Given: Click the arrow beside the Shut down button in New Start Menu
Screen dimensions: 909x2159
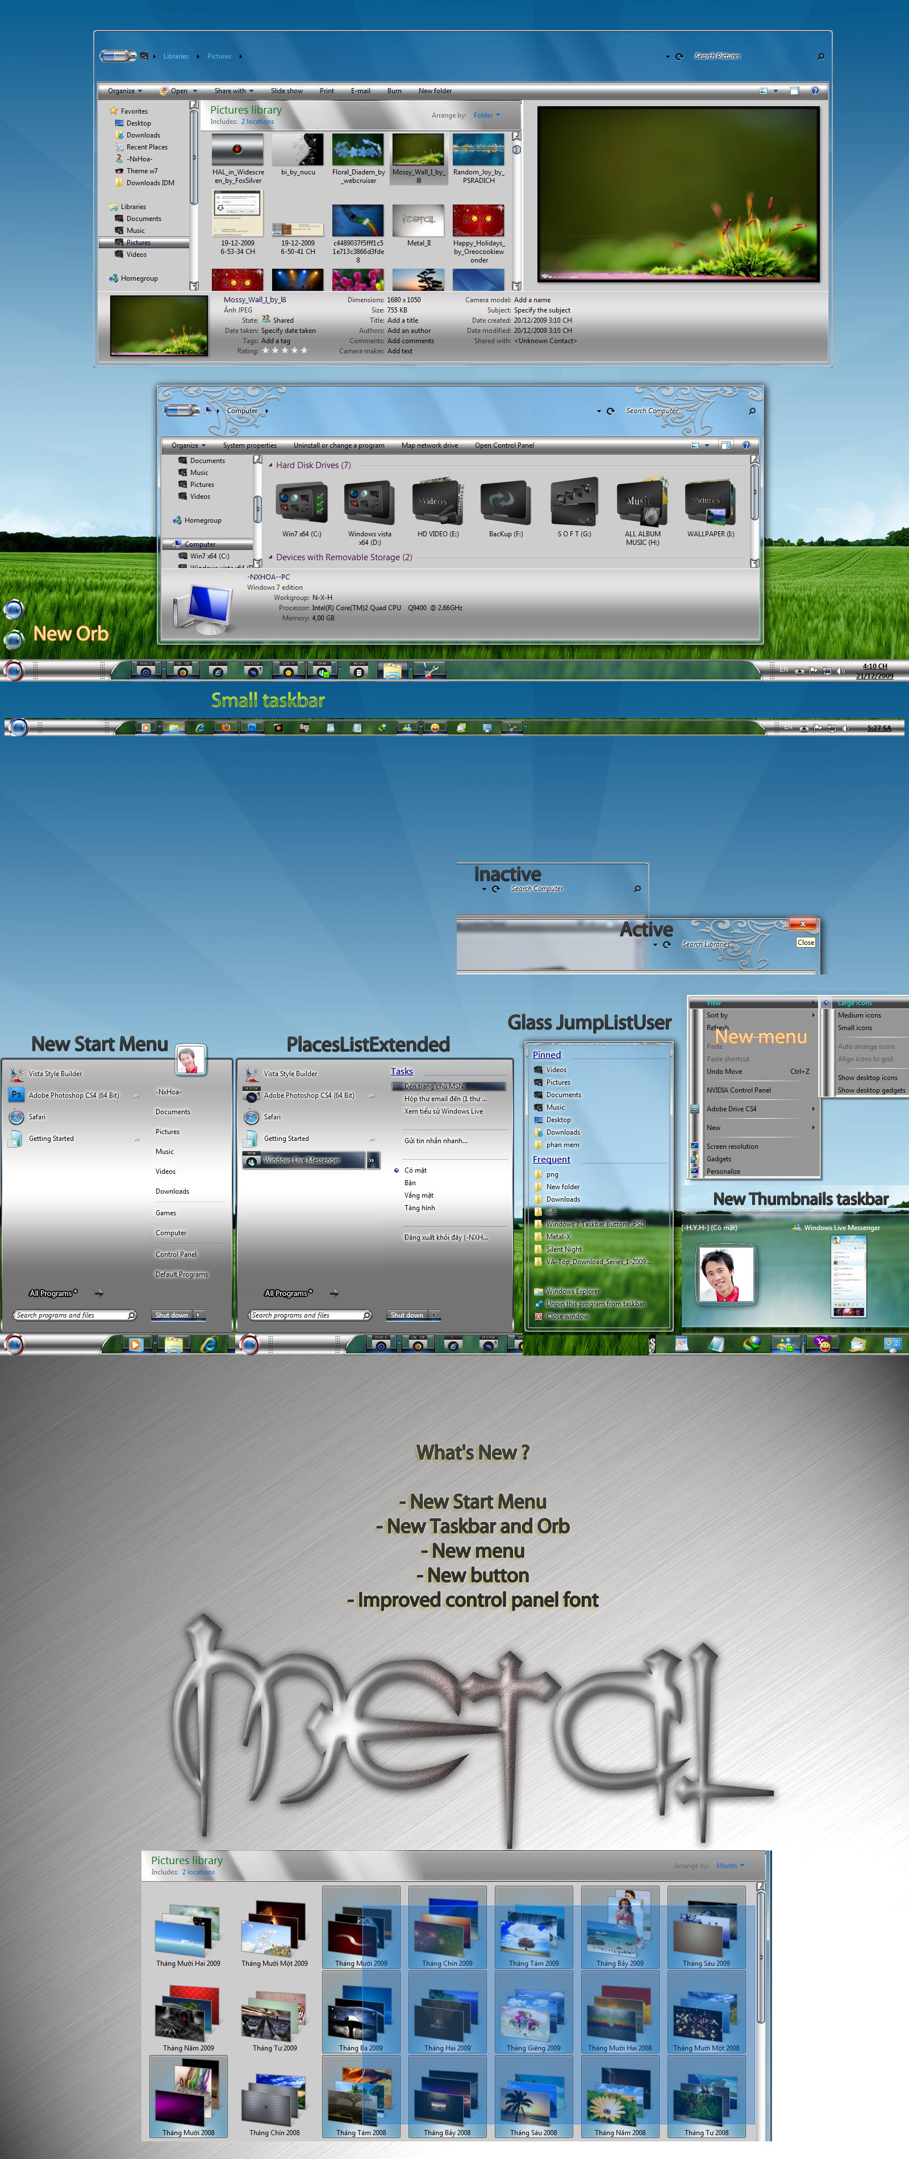Looking at the screenshot, I should 198,1315.
